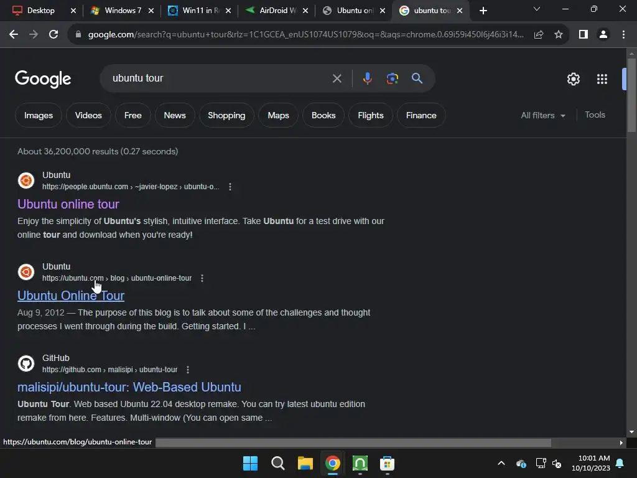Bookmark this page with star icon

559,35
